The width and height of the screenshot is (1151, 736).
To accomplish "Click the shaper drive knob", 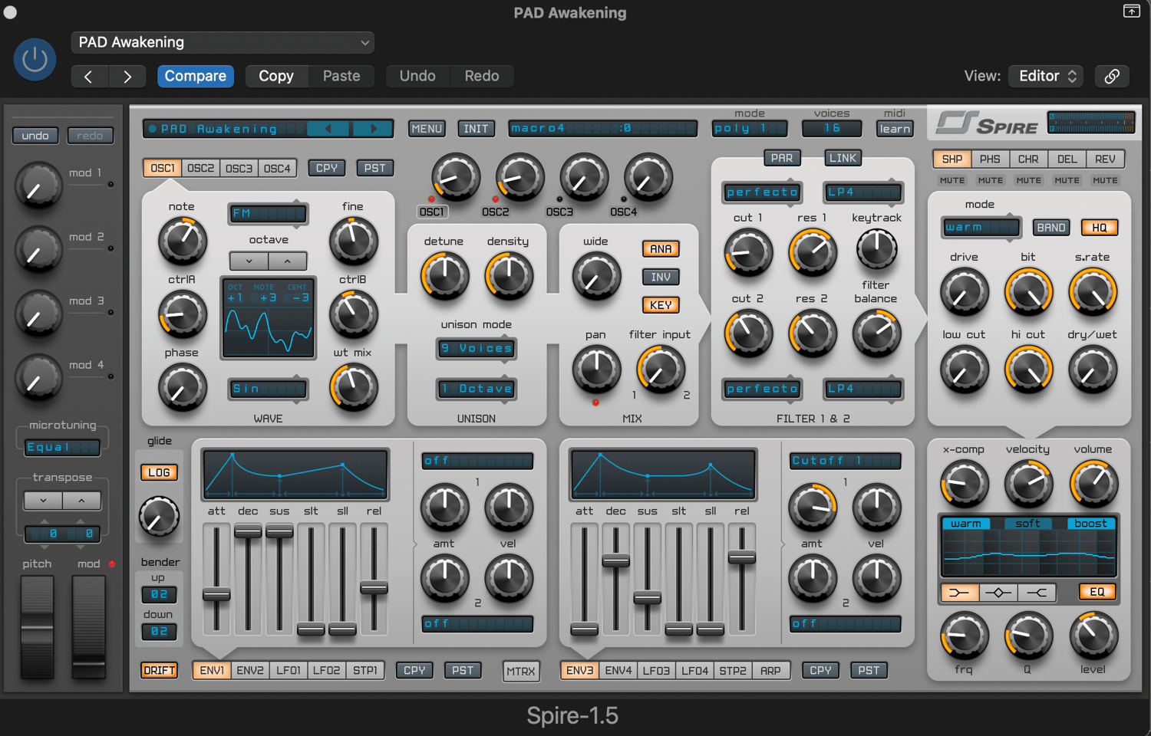I will [x=965, y=292].
